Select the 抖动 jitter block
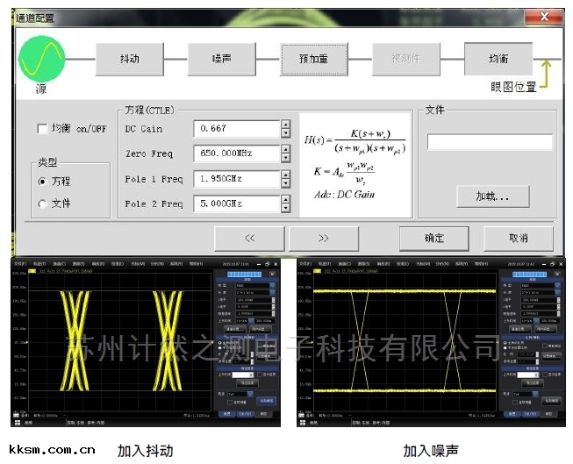This screenshot has height=464, width=573. pos(129,59)
